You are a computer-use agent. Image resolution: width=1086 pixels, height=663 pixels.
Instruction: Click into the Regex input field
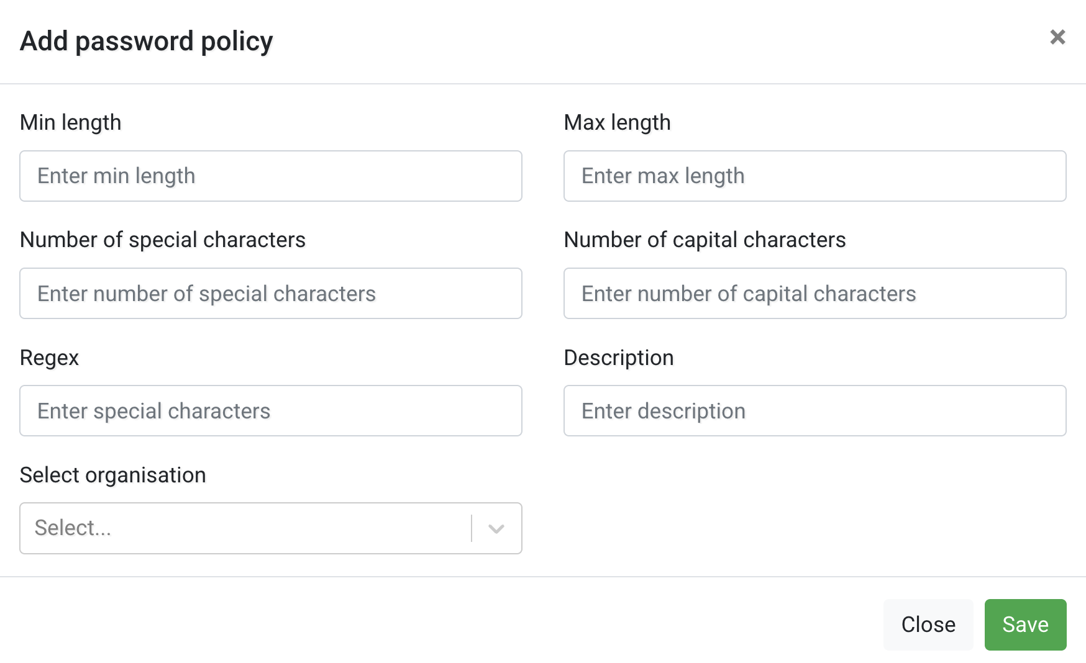coord(270,410)
